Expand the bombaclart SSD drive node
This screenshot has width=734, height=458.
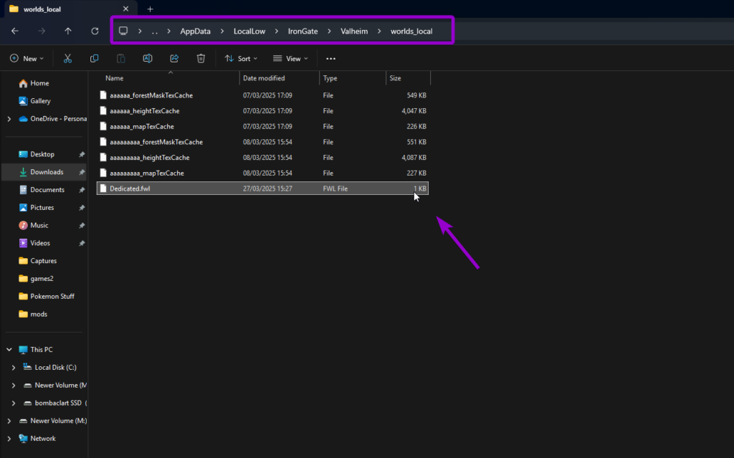coord(14,404)
